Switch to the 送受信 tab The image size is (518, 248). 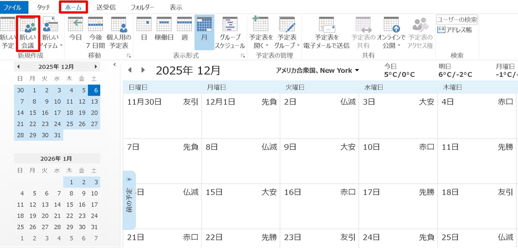106,7
